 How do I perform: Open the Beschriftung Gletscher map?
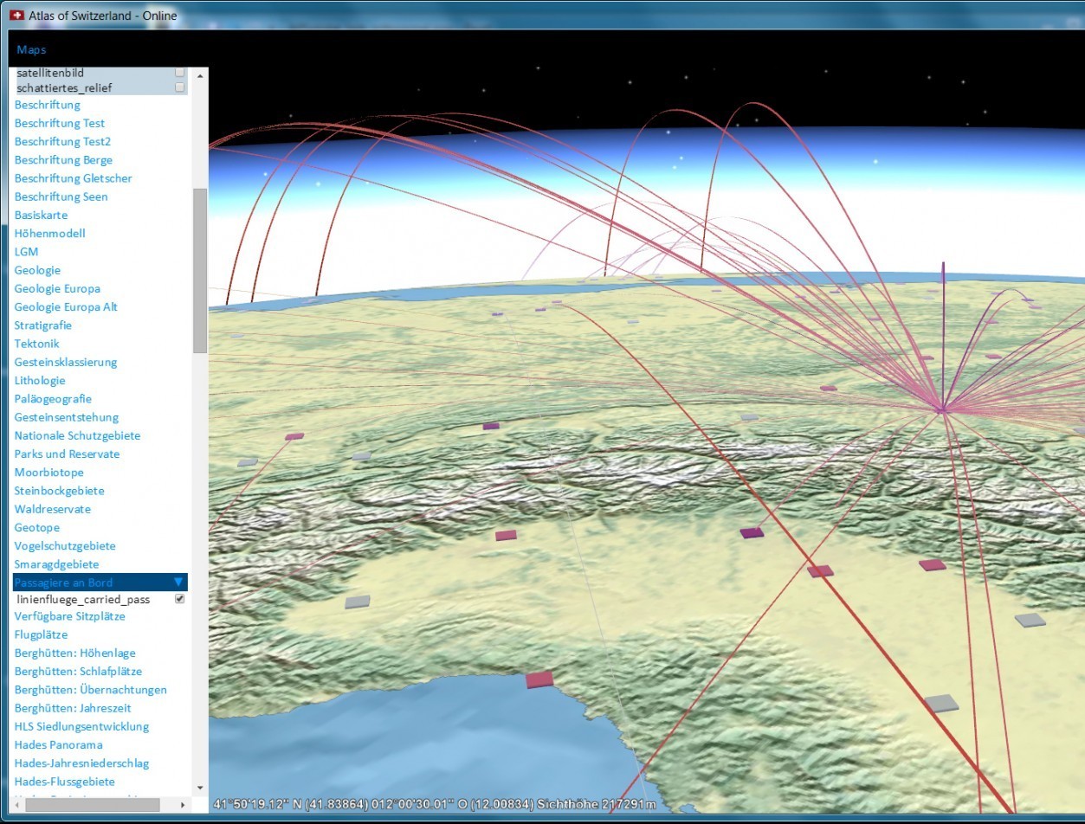click(74, 178)
